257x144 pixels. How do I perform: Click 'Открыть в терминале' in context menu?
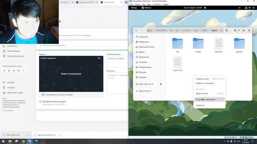(210, 100)
